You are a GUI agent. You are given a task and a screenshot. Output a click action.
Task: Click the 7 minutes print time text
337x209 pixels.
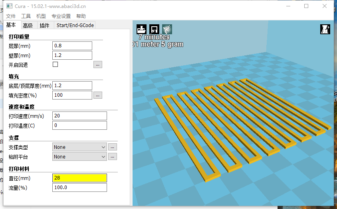pyautogui.click(x=154, y=37)
